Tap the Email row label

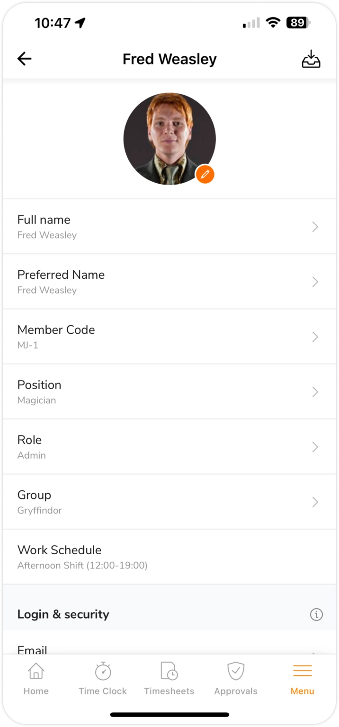(32, 649)
